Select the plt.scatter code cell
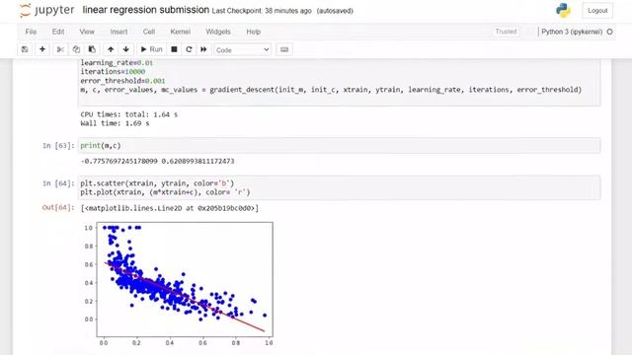The image size is (632, 355). coord(339,187)
